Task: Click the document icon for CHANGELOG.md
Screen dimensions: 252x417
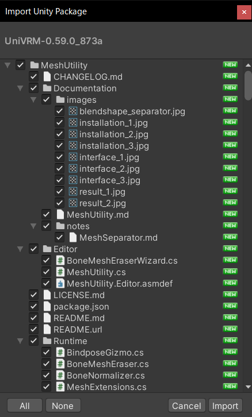Action: coord(47,77)
